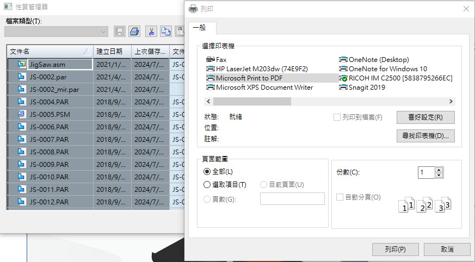Click the JigSaw.asm filename cell
This screenshot has height=262, width=475.
[60, 64]
